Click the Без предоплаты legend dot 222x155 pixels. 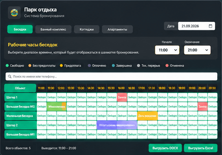point(30,65)
